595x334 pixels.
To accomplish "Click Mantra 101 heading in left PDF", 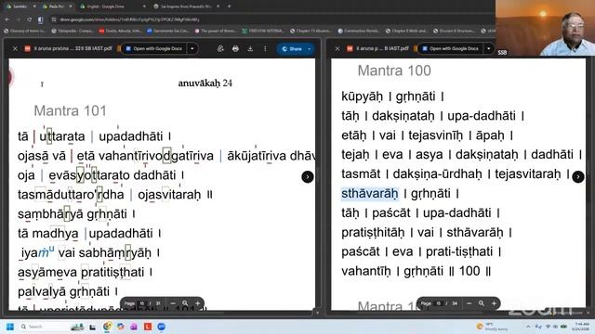I will pyautogui.click(x=71, y=111).
